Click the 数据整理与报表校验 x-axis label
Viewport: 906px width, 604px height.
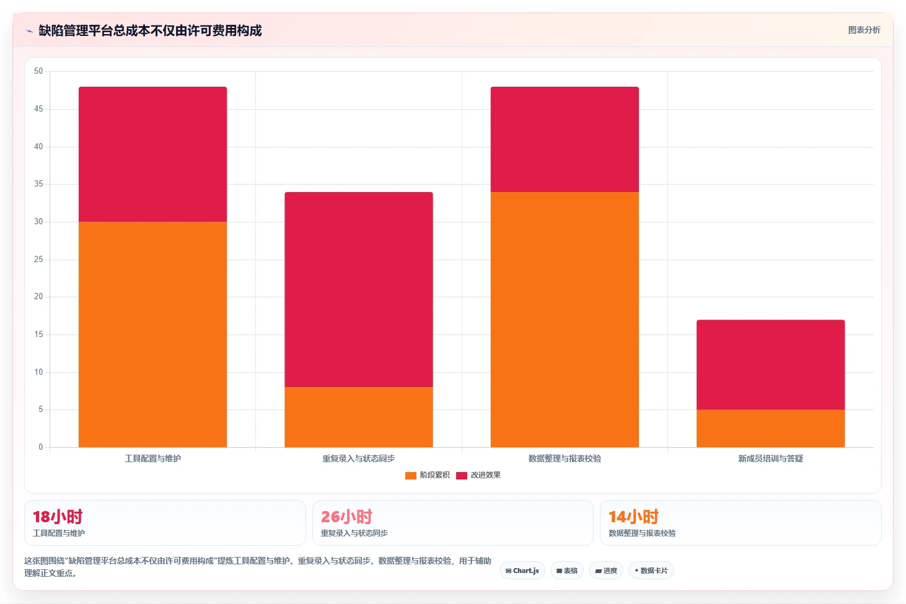tap(565, 458)
